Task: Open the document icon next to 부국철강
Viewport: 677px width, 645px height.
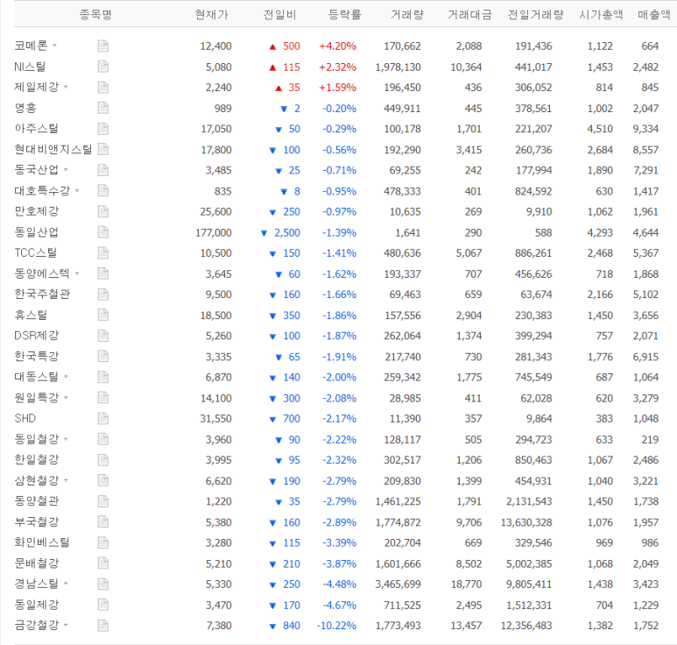Action: (x=102, y=522)
